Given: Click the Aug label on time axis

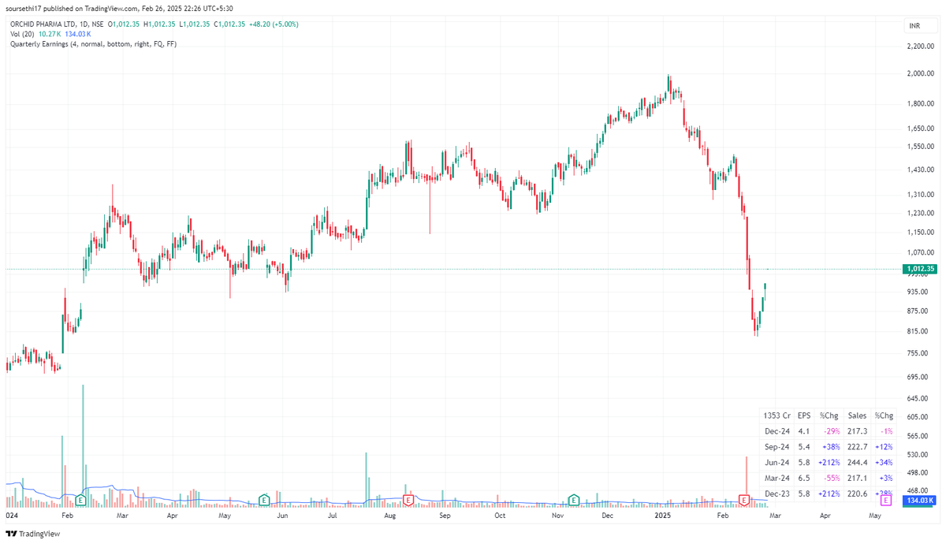Looking at the screenshot, I should tap(390, 516).
